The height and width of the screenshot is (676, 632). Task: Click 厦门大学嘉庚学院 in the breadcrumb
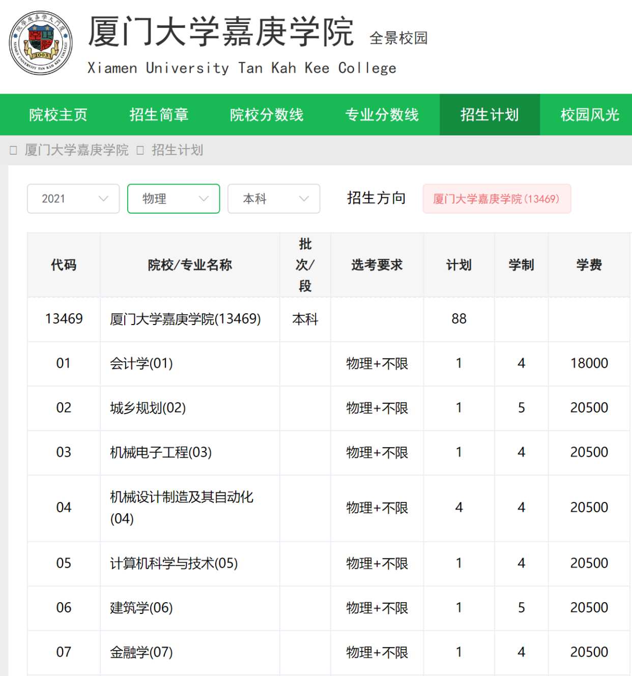click(x=75, y=150)
